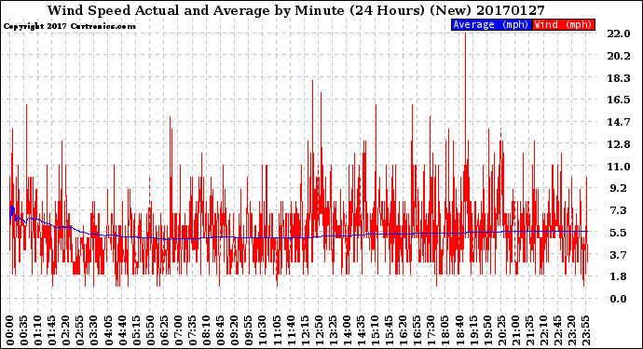
Task: Click the 23:20 time axis label
Action: click(571, 330)
